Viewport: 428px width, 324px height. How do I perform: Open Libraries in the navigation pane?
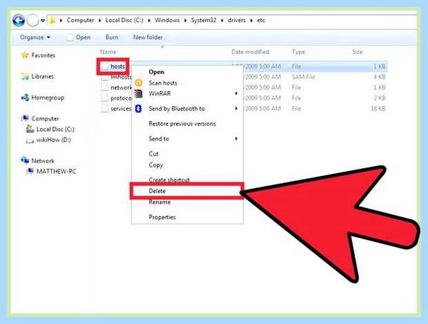coord(43,77)
